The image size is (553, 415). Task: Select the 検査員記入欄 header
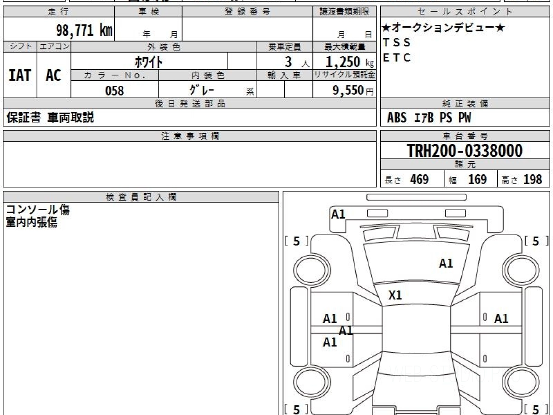(141, 197)
